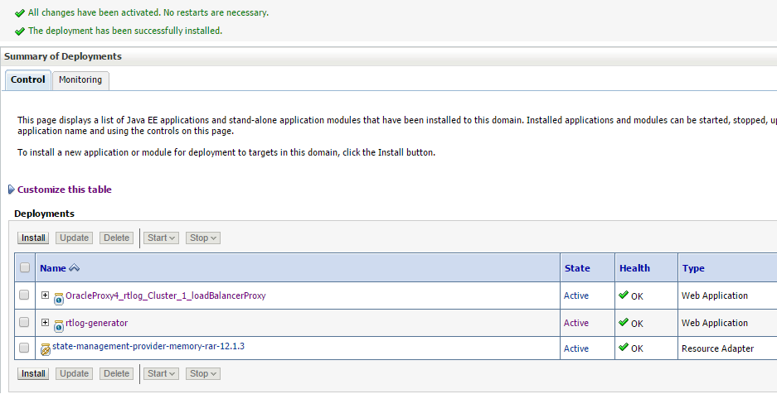Click the top Install button
Image resolution: width=777 pixels, height=394 pixels.
(33, 238)
